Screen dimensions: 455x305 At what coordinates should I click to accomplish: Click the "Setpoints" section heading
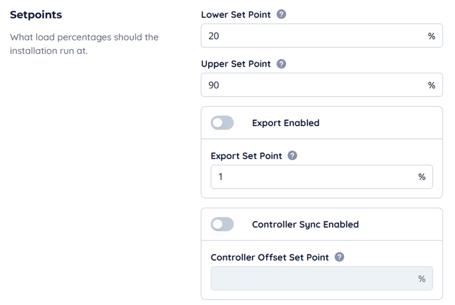tap(36, 15)
